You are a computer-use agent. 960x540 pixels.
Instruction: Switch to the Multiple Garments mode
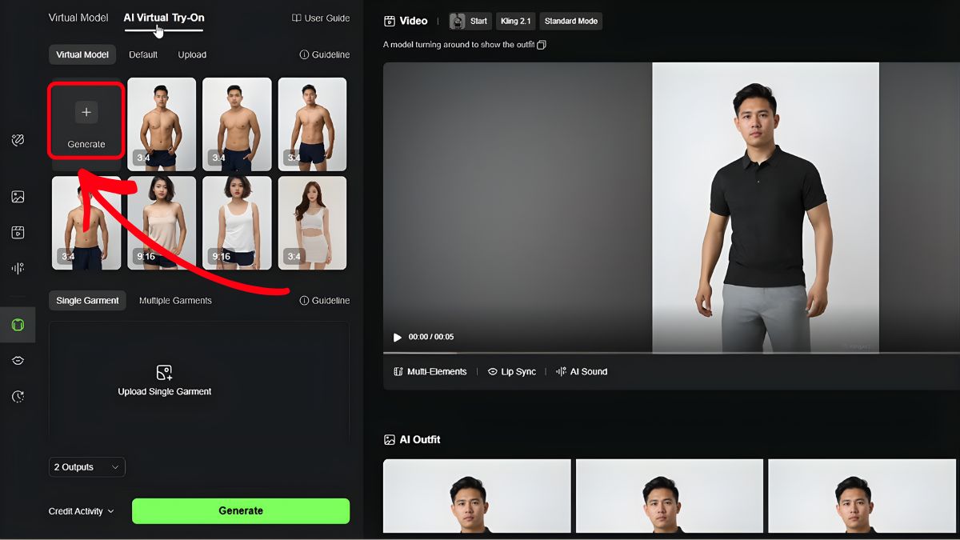coord(175,300)
